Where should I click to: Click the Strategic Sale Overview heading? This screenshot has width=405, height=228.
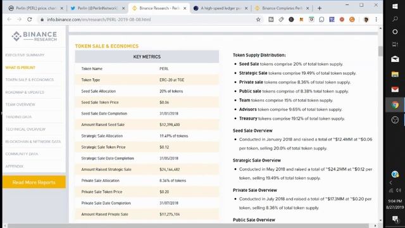257,160
